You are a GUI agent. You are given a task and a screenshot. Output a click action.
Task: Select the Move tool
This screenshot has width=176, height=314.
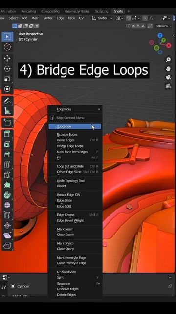coord(7,59)
